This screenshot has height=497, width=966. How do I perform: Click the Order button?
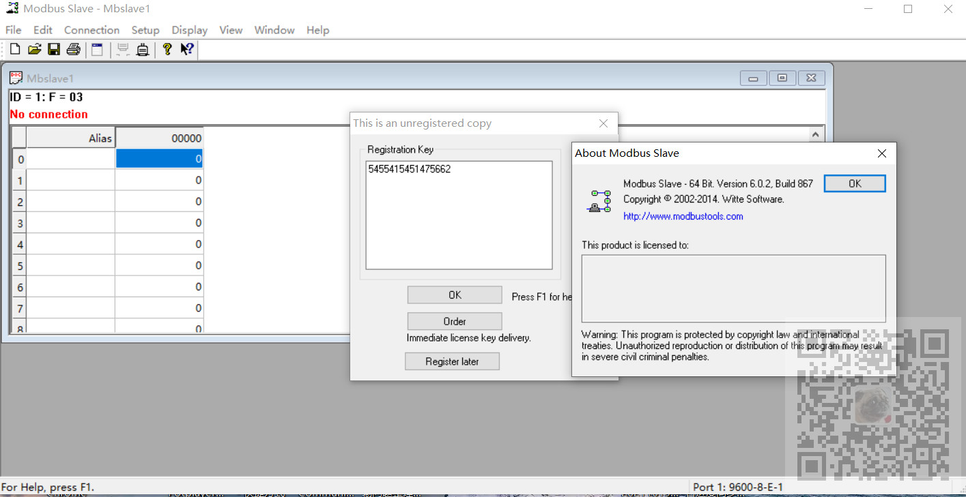pyautogui.click(x=455, y=321)
